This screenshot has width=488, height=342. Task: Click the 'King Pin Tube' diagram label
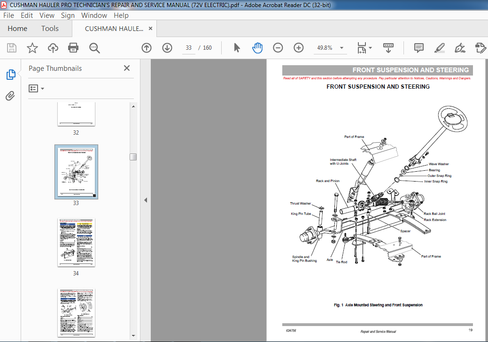(x=301, y=213)
